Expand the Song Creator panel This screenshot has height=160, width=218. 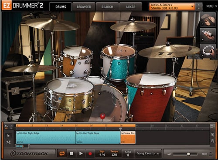pos(148,153)
